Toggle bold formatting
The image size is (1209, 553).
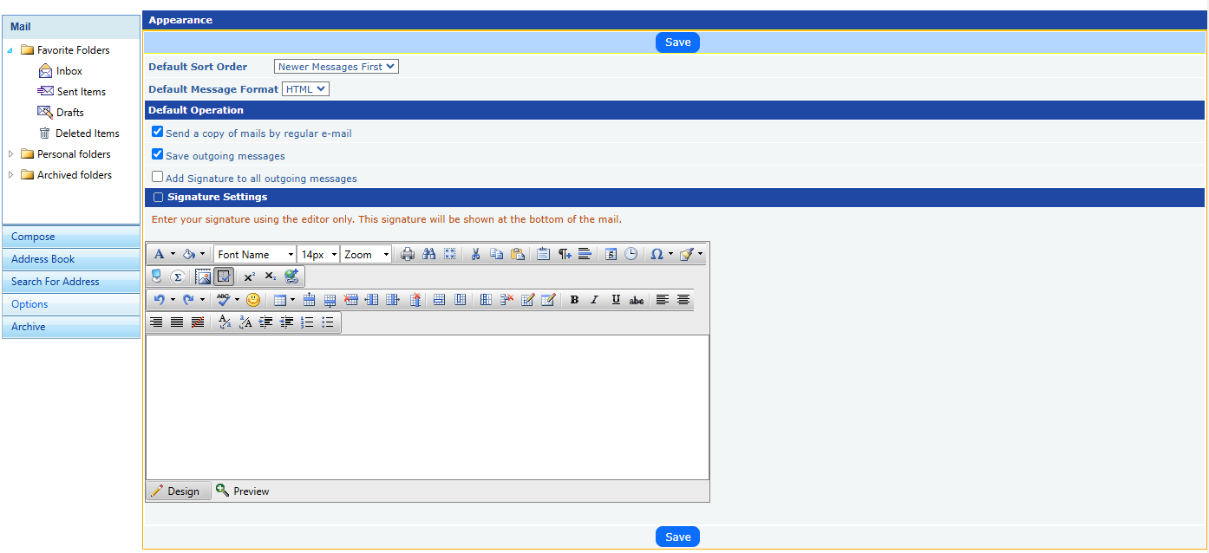(574, 301)
